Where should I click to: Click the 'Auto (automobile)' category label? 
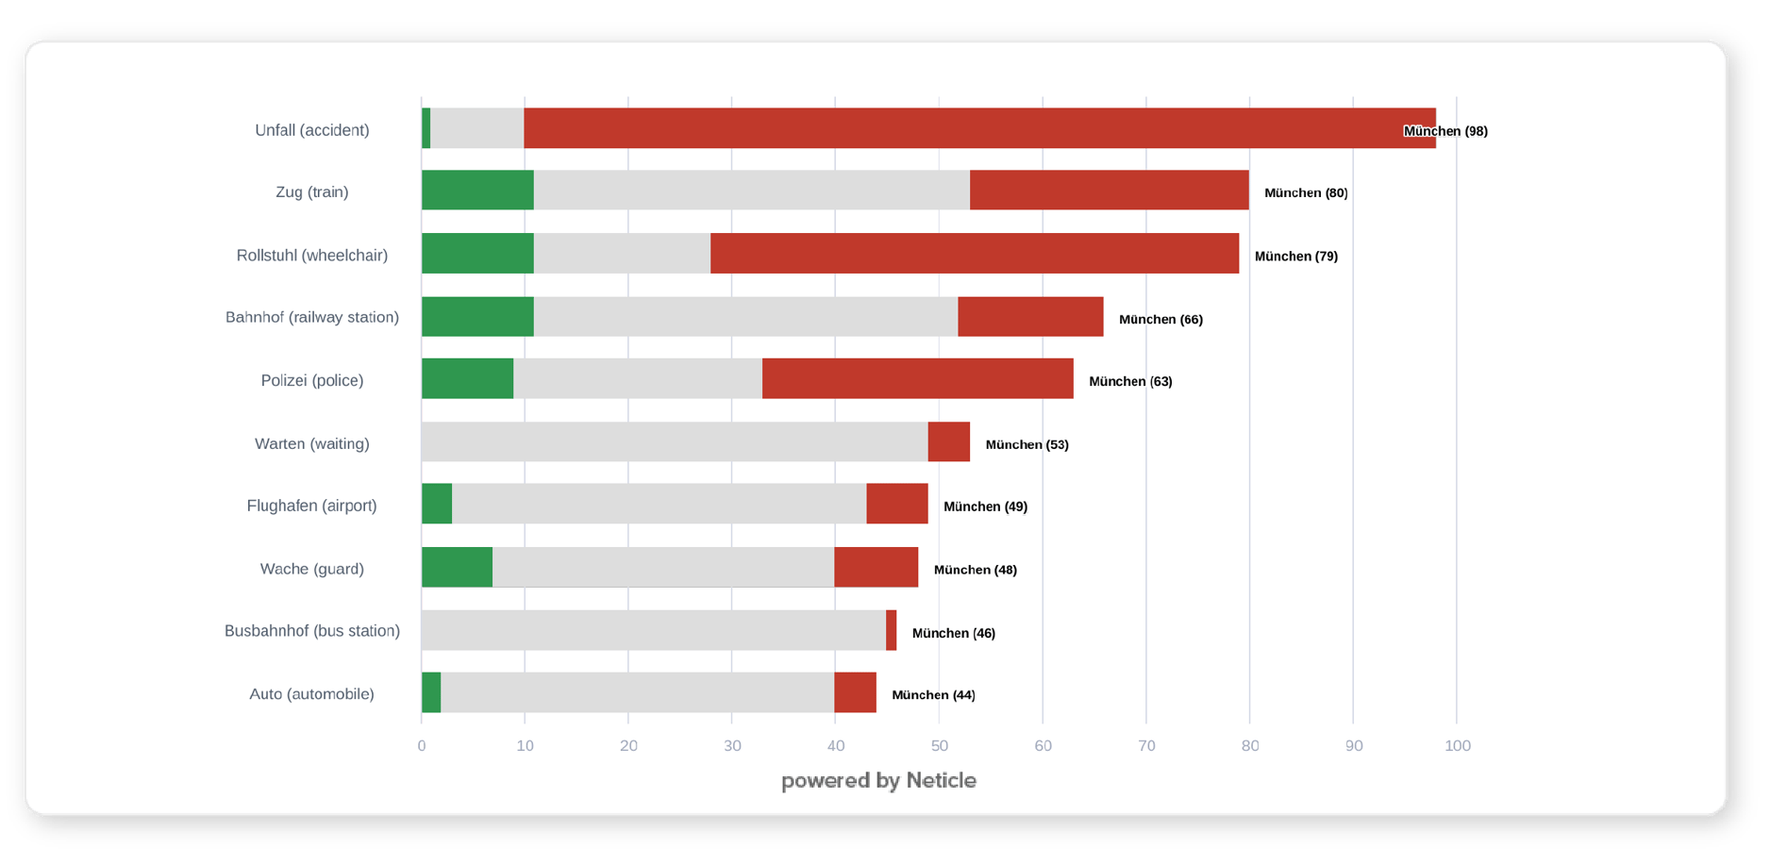(x=311, y=695)
